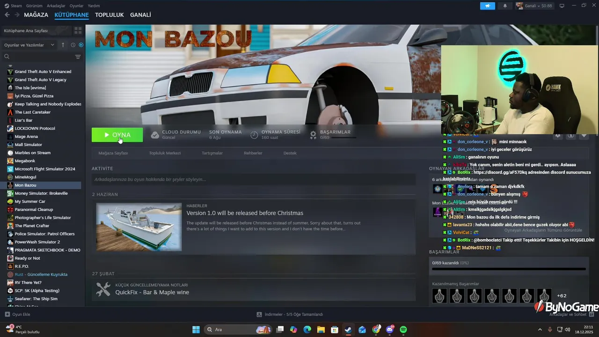Open the notifications bell
Viewport: 599px width, 337px height.
pyautogui.click(x=505, y=6)
